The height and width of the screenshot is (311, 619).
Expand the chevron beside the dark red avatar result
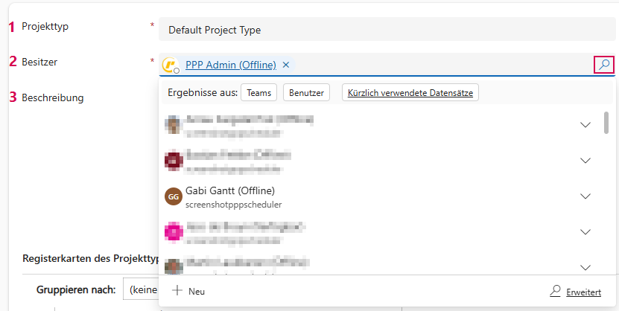coord(585,160)
